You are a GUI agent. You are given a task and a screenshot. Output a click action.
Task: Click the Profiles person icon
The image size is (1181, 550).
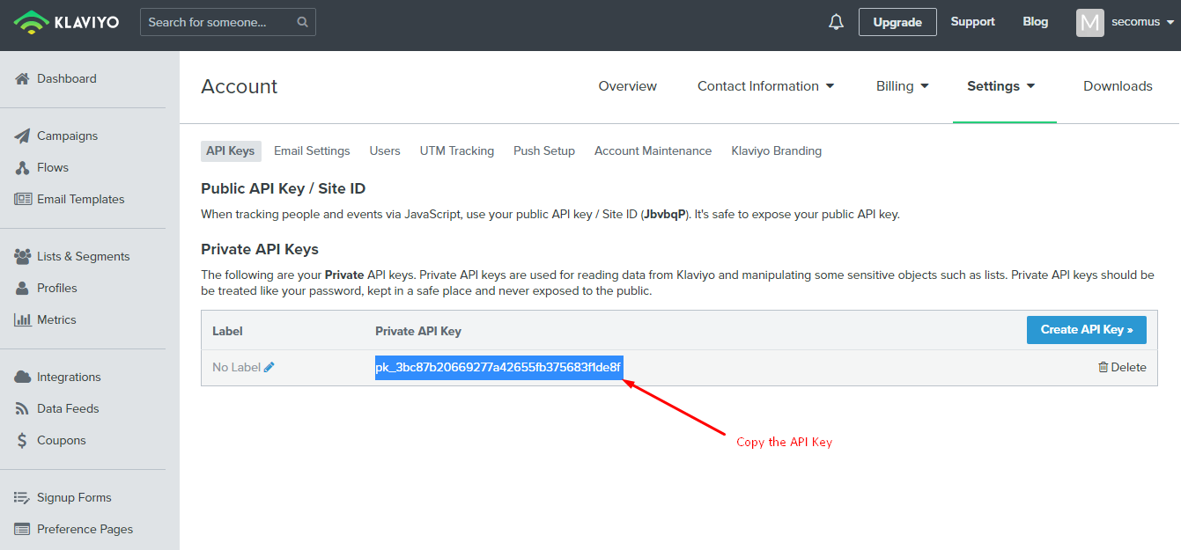23,288
